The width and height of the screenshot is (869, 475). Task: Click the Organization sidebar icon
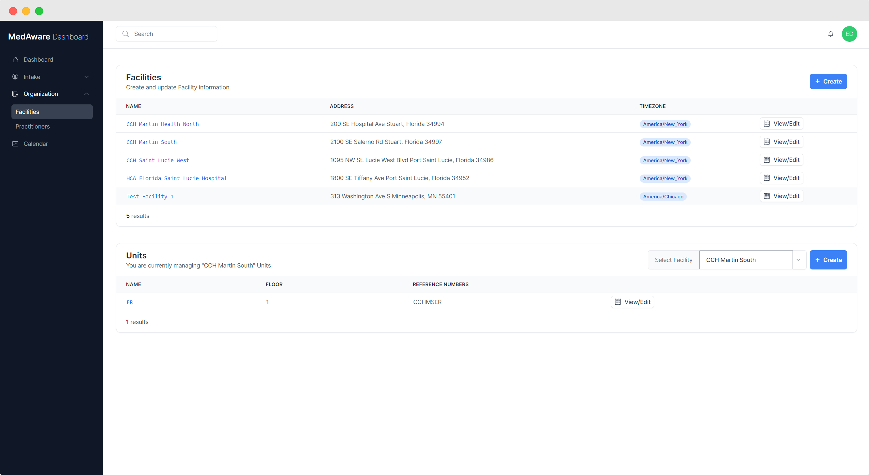[x=15, y=94]
